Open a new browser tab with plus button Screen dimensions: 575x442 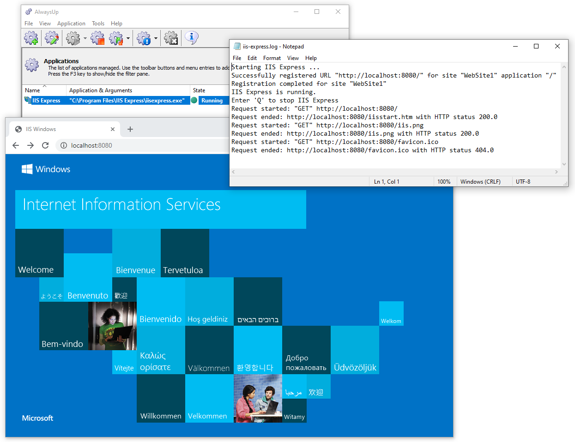(x=130, y=129)
